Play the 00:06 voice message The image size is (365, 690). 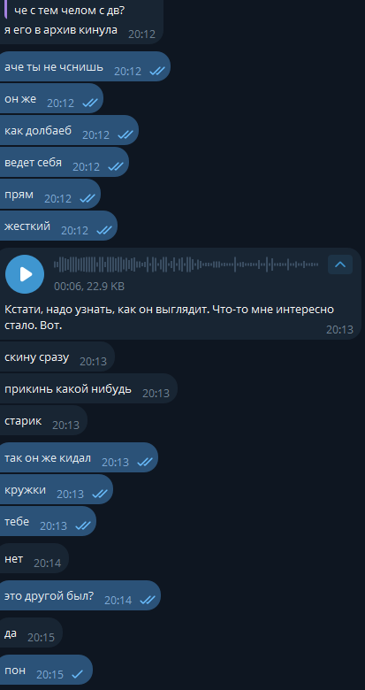point(25,274)
